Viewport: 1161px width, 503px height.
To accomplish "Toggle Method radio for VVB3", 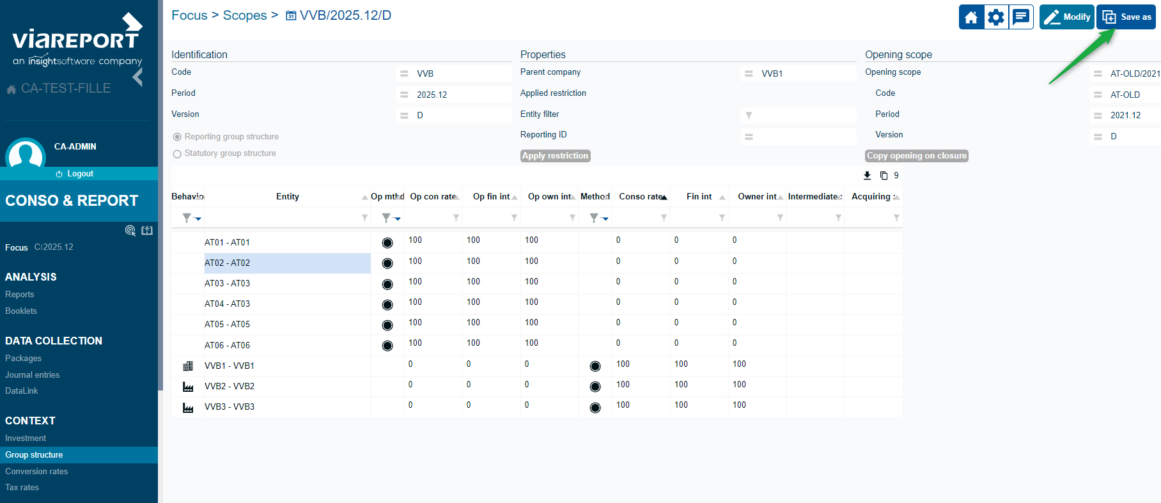I will coord(595,408).
